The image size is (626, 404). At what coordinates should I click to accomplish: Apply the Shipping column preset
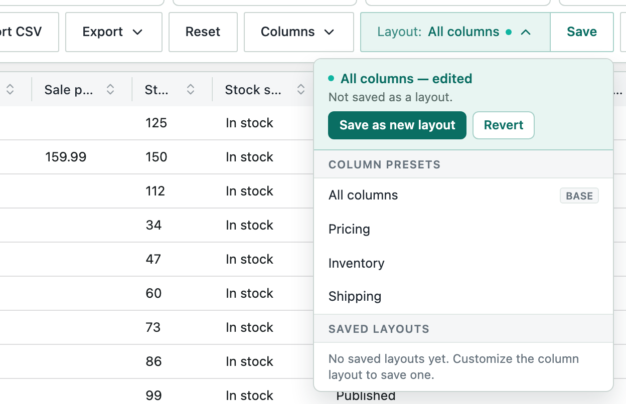[x=463, y=297]
